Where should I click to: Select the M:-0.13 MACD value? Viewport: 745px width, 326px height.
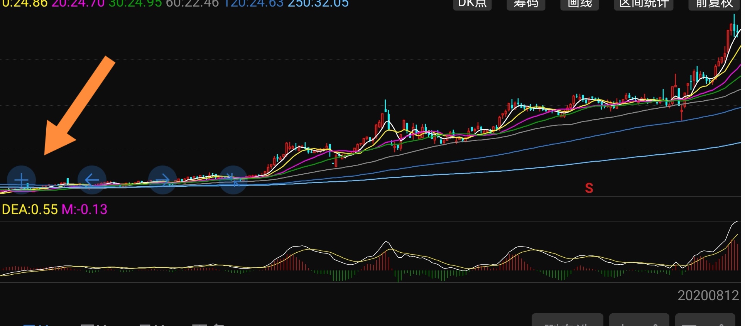[84, 209]
